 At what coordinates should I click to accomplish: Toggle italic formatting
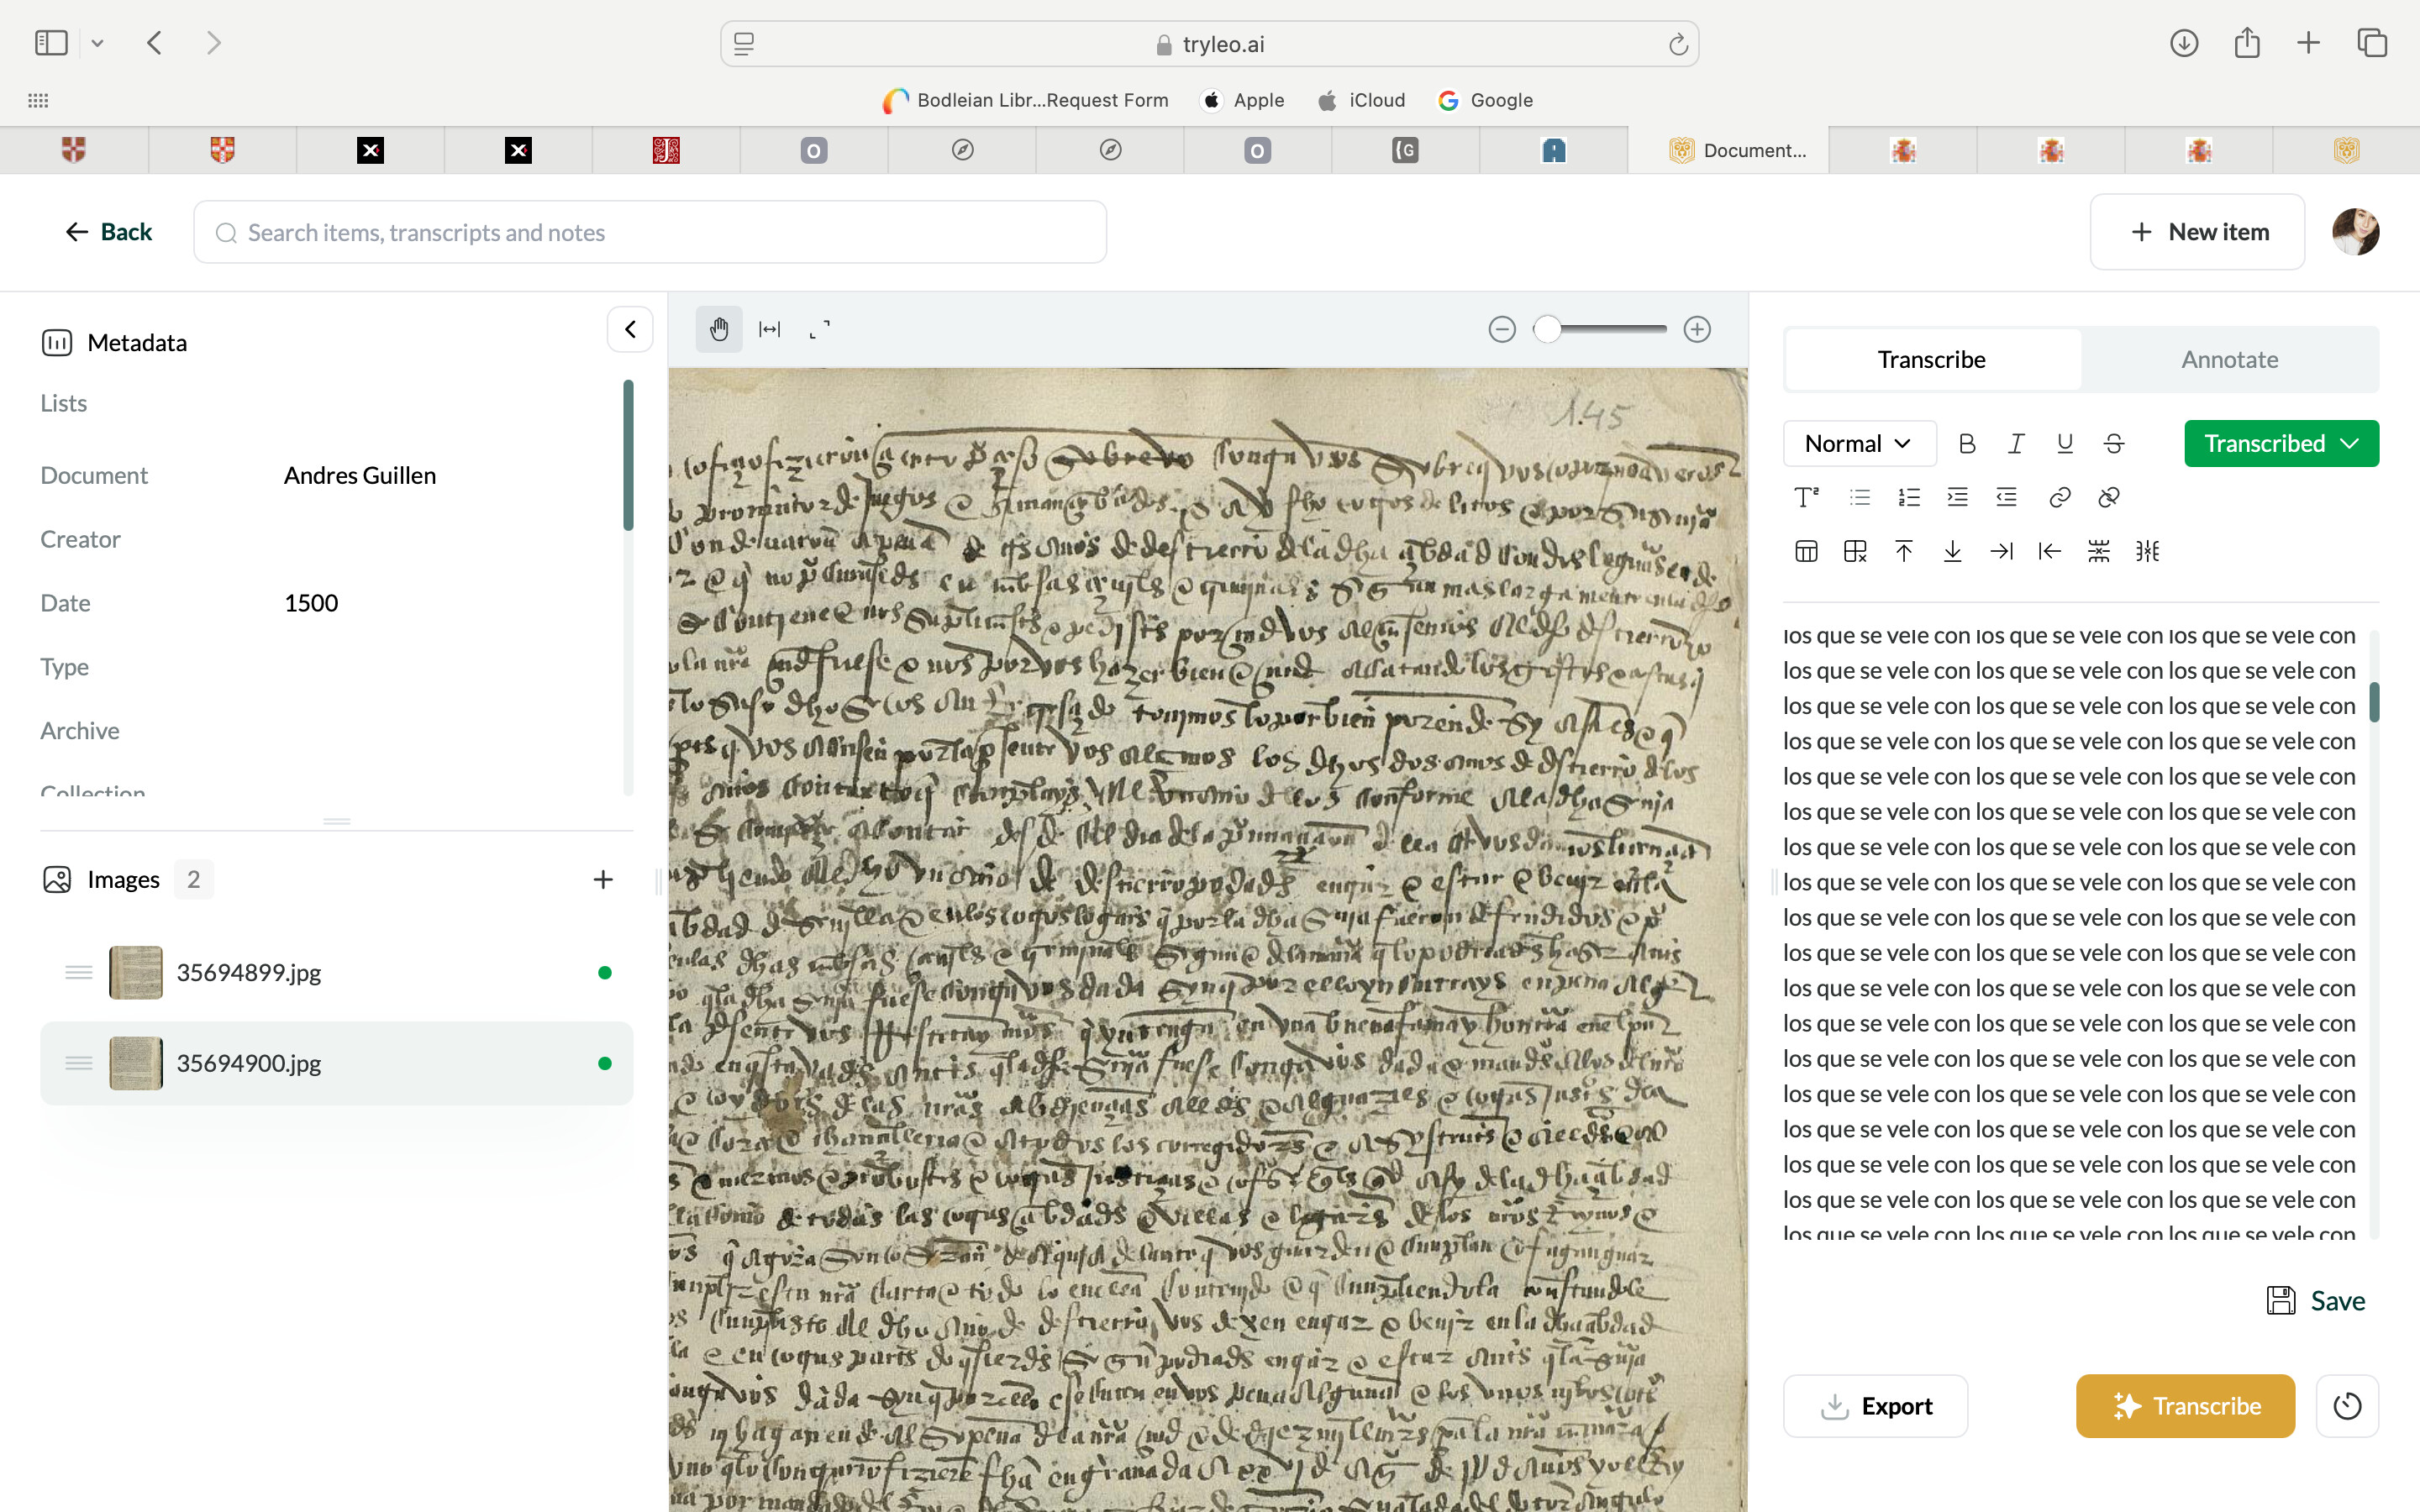(2016, 443)
